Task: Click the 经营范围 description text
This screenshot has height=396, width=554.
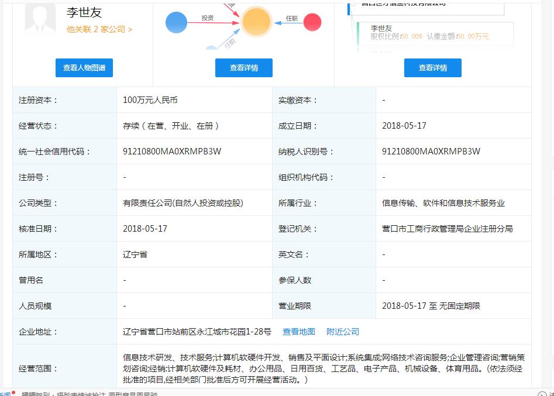Action: pyautogui.click(x=322, y=369)
